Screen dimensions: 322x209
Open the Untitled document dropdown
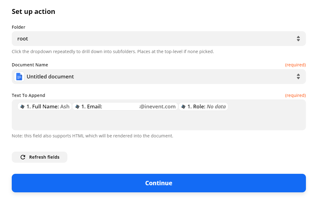click(x=159, y=77)
